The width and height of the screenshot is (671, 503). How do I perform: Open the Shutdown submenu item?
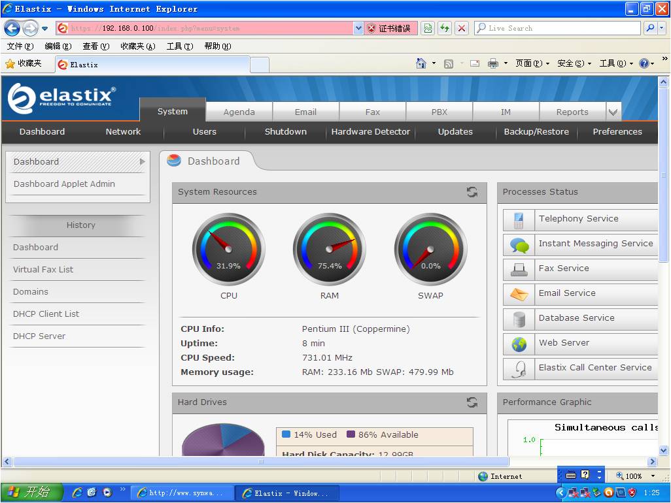(x=285, y=131)
